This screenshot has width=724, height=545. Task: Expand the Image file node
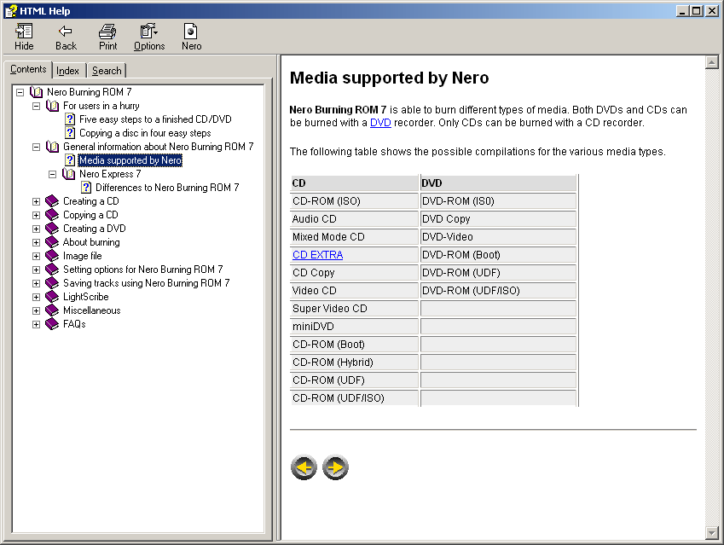click(x=36, y=256)
